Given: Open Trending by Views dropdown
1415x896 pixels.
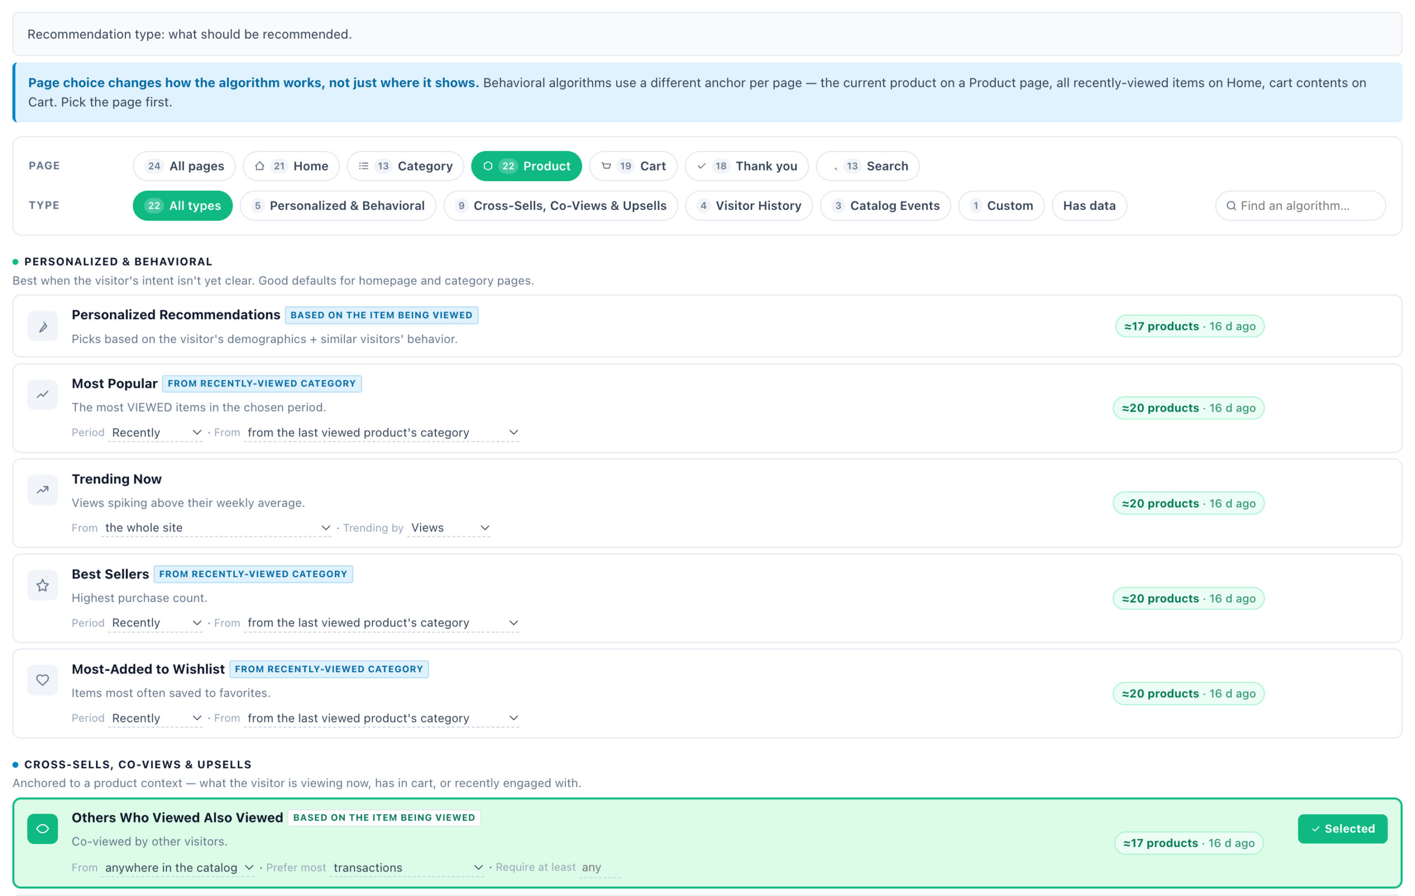Looking at the screenshot, I should point(449,528).
